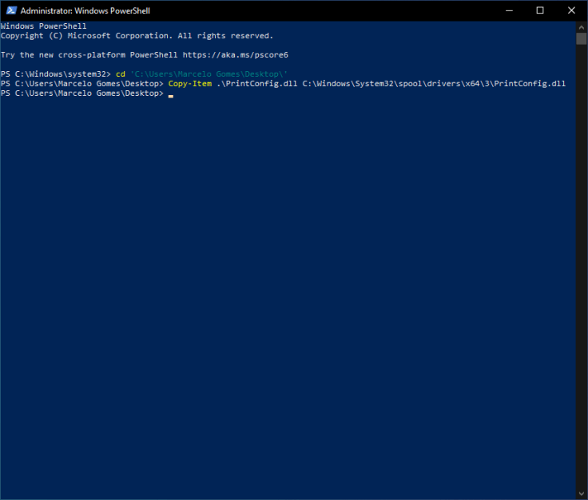Click the .\PrintConfig.dll source argument
This screenshot has height=500, width=588.
coord(256,84)
